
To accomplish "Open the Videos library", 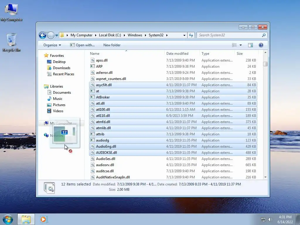I will 58,111.
